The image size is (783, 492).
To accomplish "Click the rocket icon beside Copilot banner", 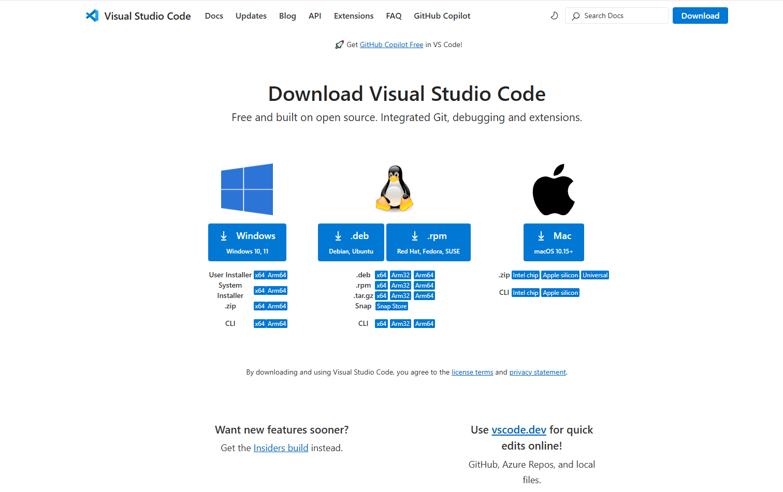I will pyautogui.click(x=339, y=44).
